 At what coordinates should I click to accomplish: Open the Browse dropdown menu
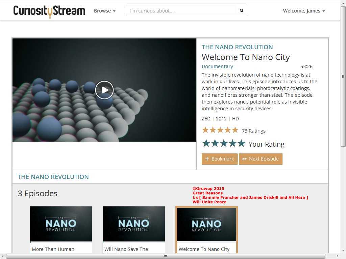click(x=105, y=11)
